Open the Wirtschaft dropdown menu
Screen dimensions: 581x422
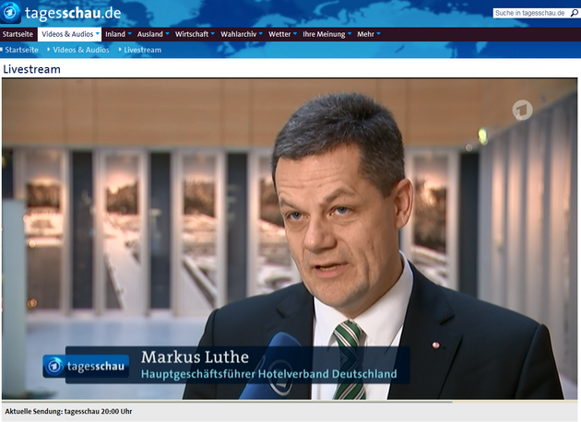(195, 34)
